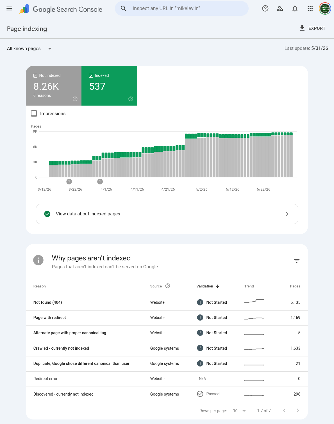Enable the Impressions checkbox

click(34, 113)
